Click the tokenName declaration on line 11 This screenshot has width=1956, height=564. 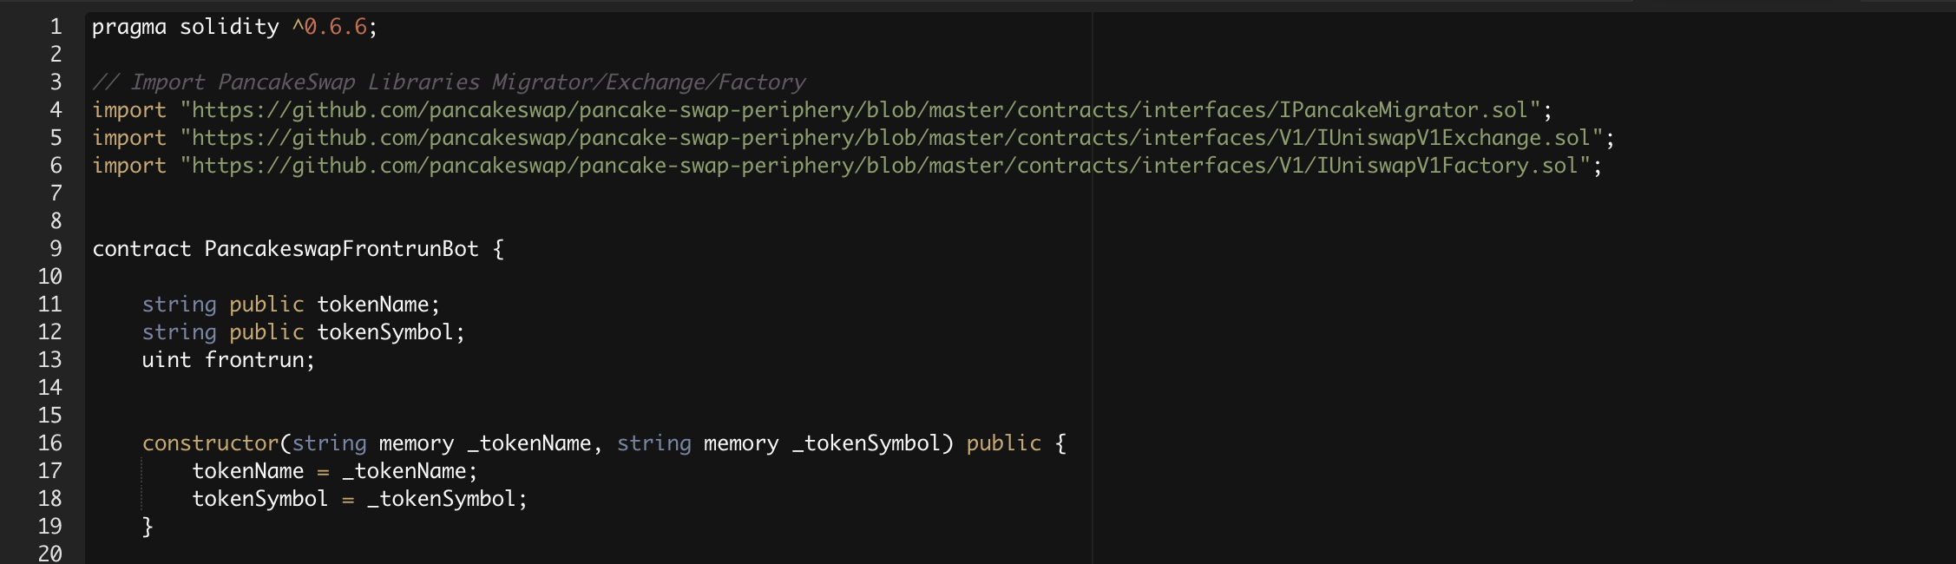coord(372,305)
